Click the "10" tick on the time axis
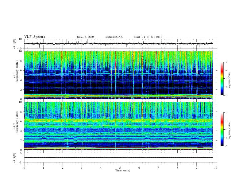The height and width of the screenshot is (188, 243). (216, 168)
